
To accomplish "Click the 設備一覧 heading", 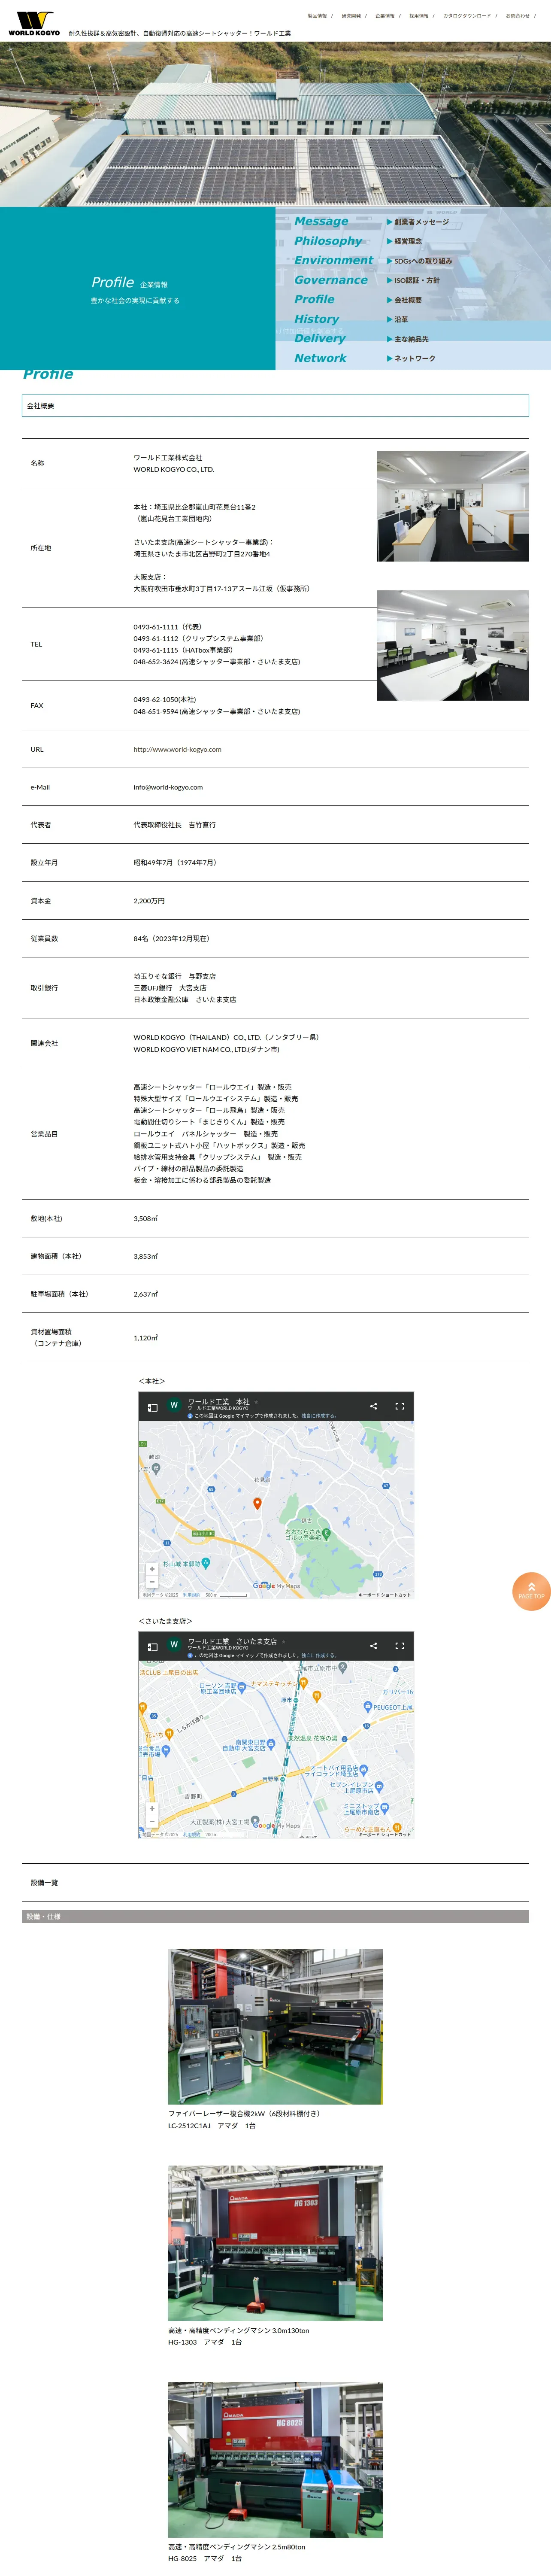I will coord(44,1883).
